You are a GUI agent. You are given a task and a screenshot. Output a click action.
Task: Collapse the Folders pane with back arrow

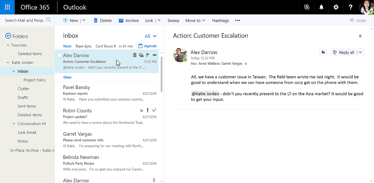click(8, 36)
